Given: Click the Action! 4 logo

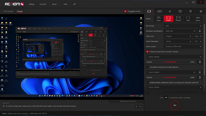Looking at the screenshot, I should (x=14, y=4).
